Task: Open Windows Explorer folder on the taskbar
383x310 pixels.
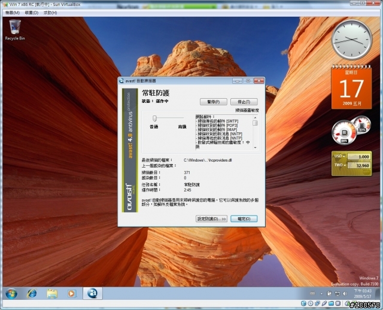Action: tap(52, 293)
